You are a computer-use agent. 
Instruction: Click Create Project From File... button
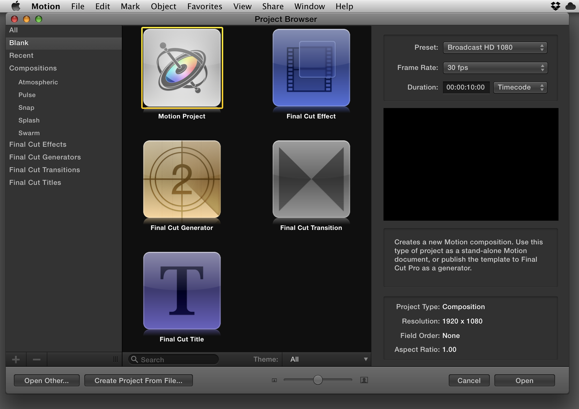(x=138, y=380)
